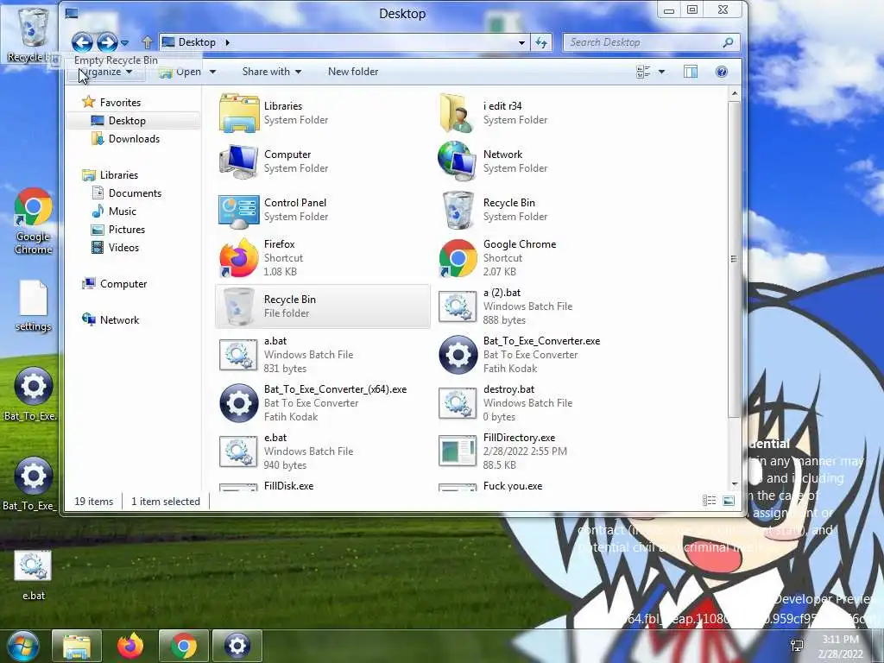Create a New folder
The height and width of the screenshot is (663, 884).
point(353,72)
